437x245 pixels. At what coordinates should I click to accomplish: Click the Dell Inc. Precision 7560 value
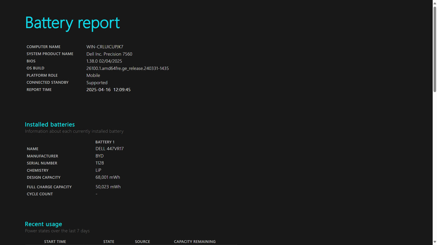(x=109, y=54)
